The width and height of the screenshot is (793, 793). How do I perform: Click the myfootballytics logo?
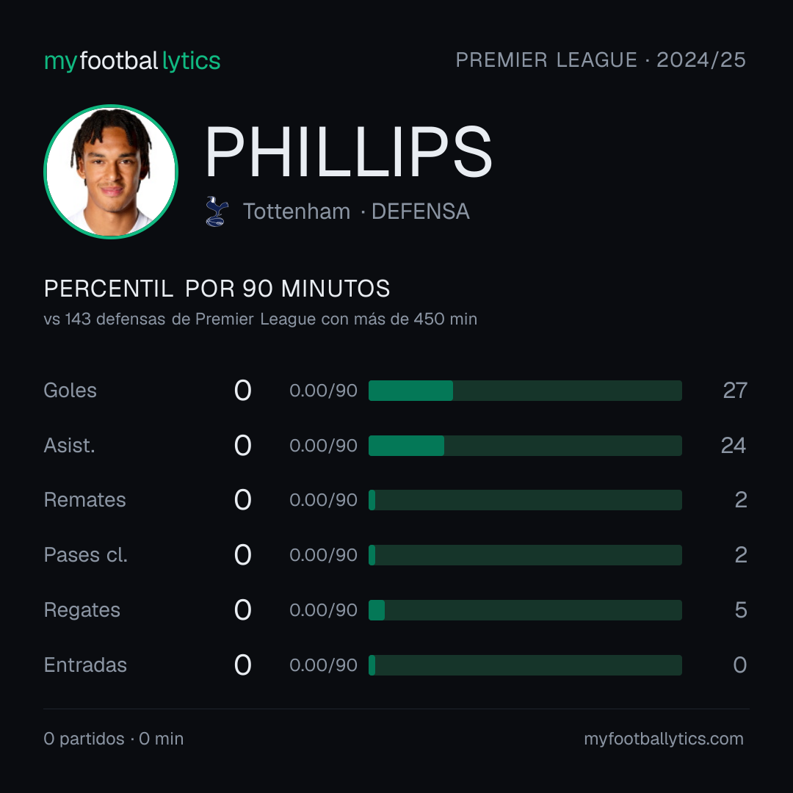pyautogui.click(x=132, y=61)
